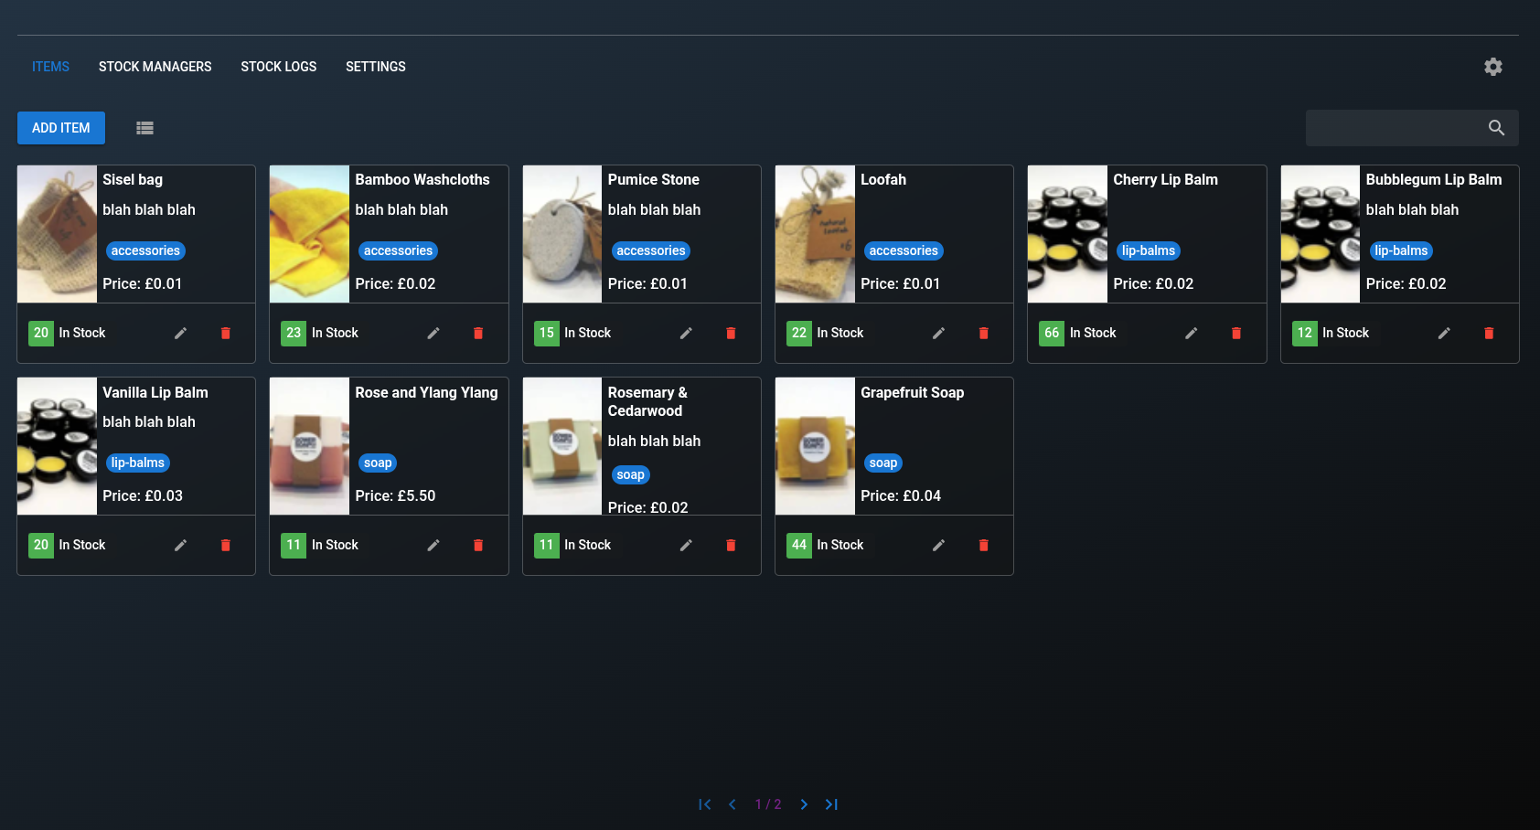Edit the Sisel bag item
This screenshot has width=1540, height=830.
pyautogui.click(x=180, y=333)
